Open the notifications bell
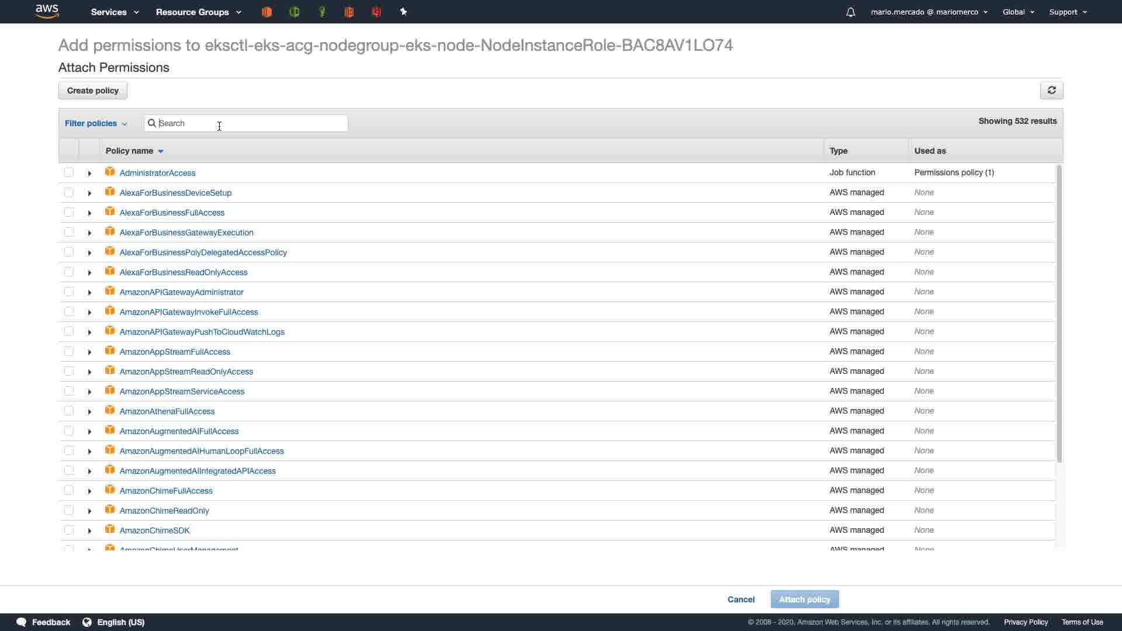 point(851,12)
